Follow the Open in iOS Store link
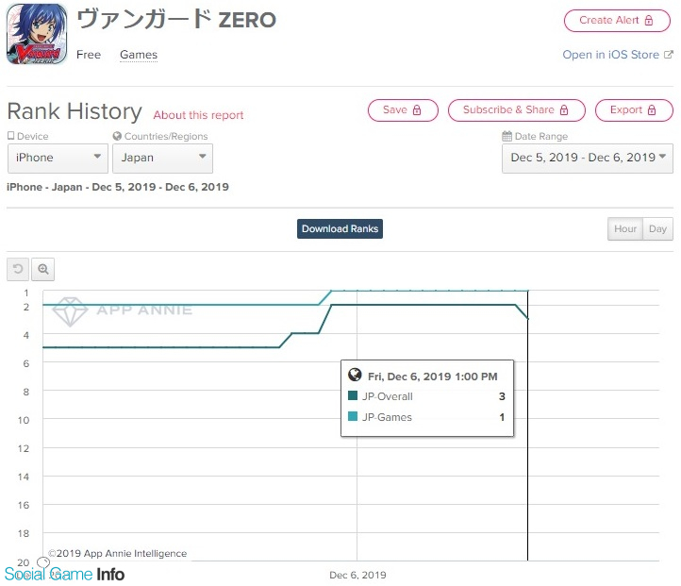This screenshot has height=586, width=681. 610,55
